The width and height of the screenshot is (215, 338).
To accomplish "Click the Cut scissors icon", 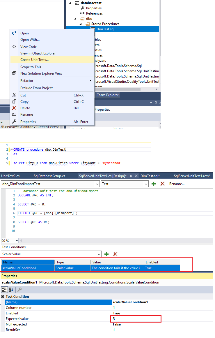I will tap(14, 95).
